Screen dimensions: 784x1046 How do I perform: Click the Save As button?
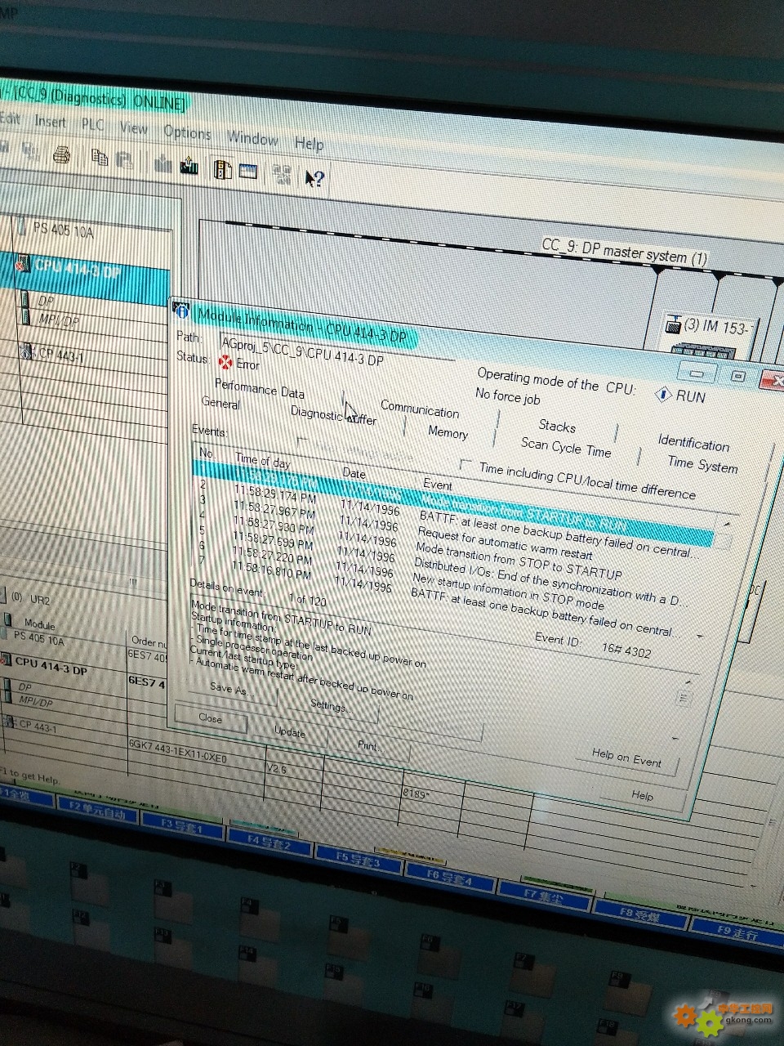(232, 690)
